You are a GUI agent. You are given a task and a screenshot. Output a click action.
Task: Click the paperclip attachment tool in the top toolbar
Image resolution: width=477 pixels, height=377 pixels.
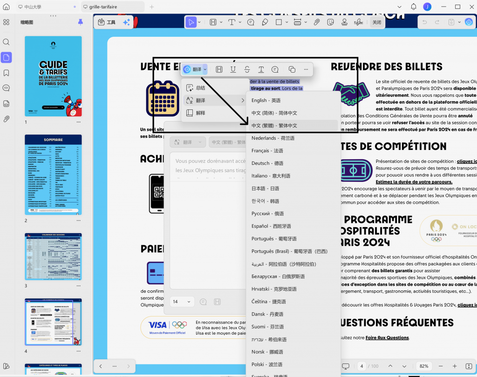point(317,22)
